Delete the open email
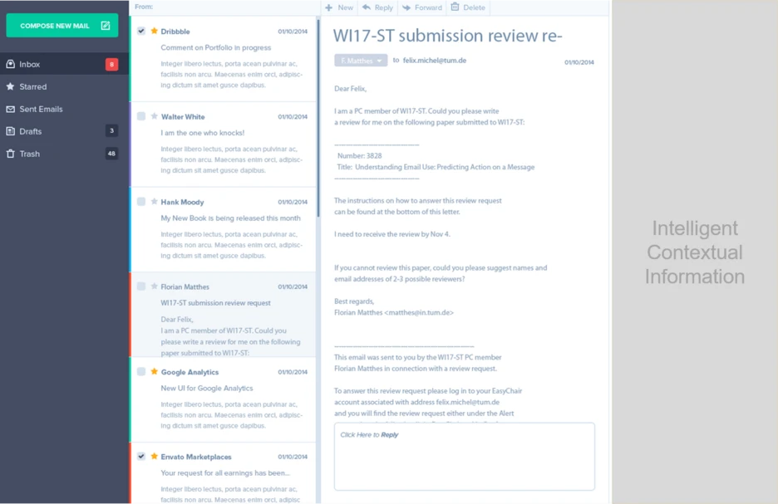The width and height of the screenshot is (778, 504). click(x=468, y=7)
